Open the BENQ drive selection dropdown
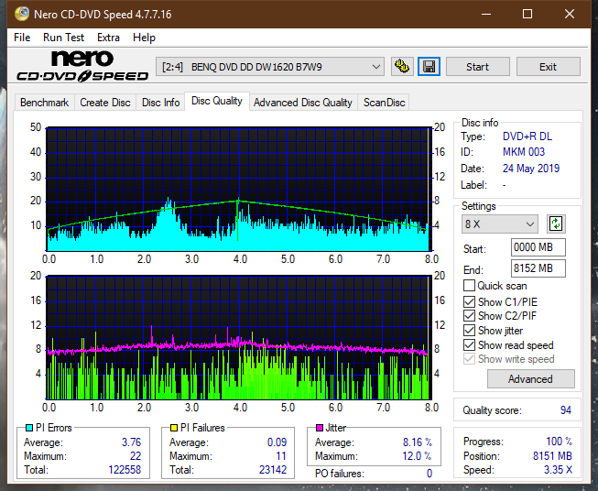This screenshot has height=491, width=598. click(269, 67)
